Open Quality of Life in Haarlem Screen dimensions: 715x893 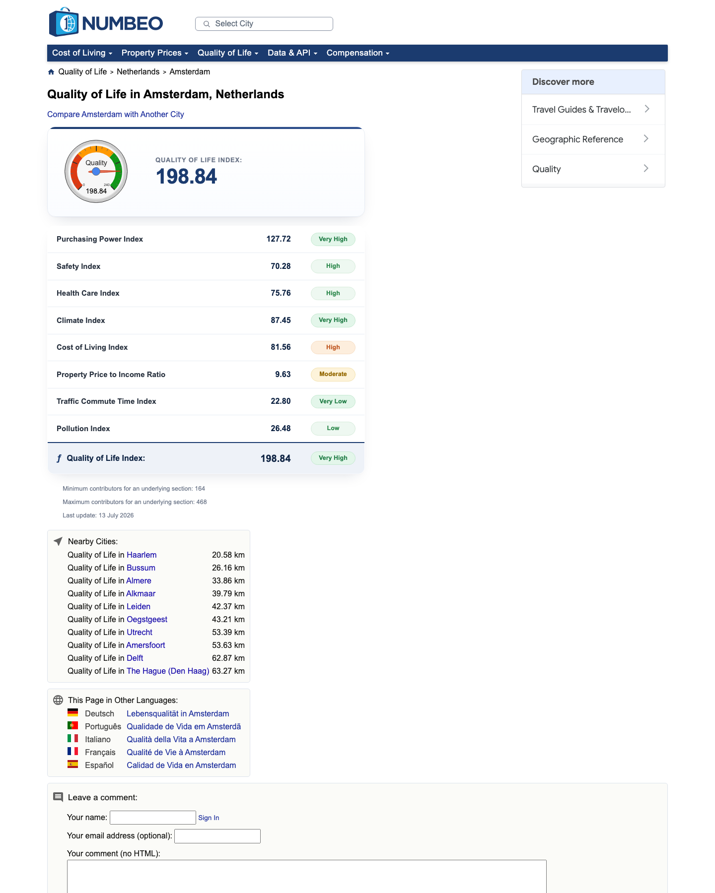click(x=142, y=555)
